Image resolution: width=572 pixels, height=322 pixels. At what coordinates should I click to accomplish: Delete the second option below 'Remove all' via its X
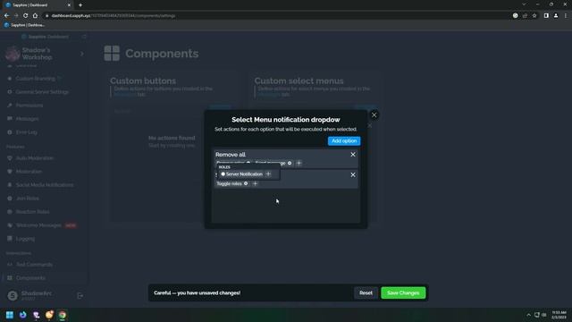point(353,175)
